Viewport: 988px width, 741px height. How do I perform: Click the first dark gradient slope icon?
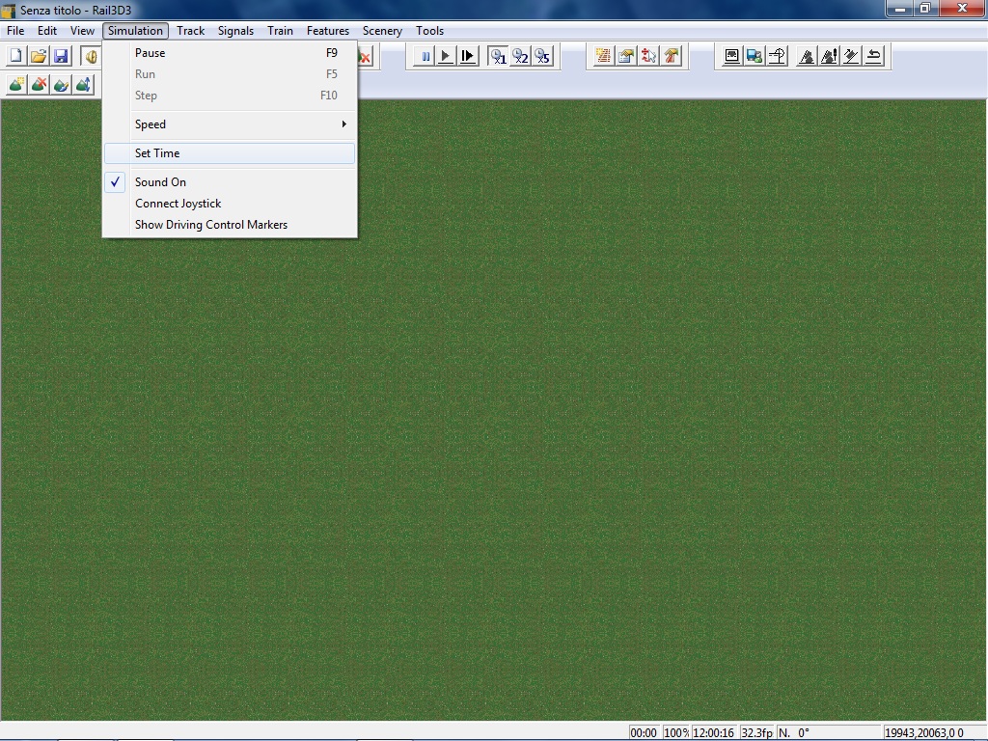[806, 56]
